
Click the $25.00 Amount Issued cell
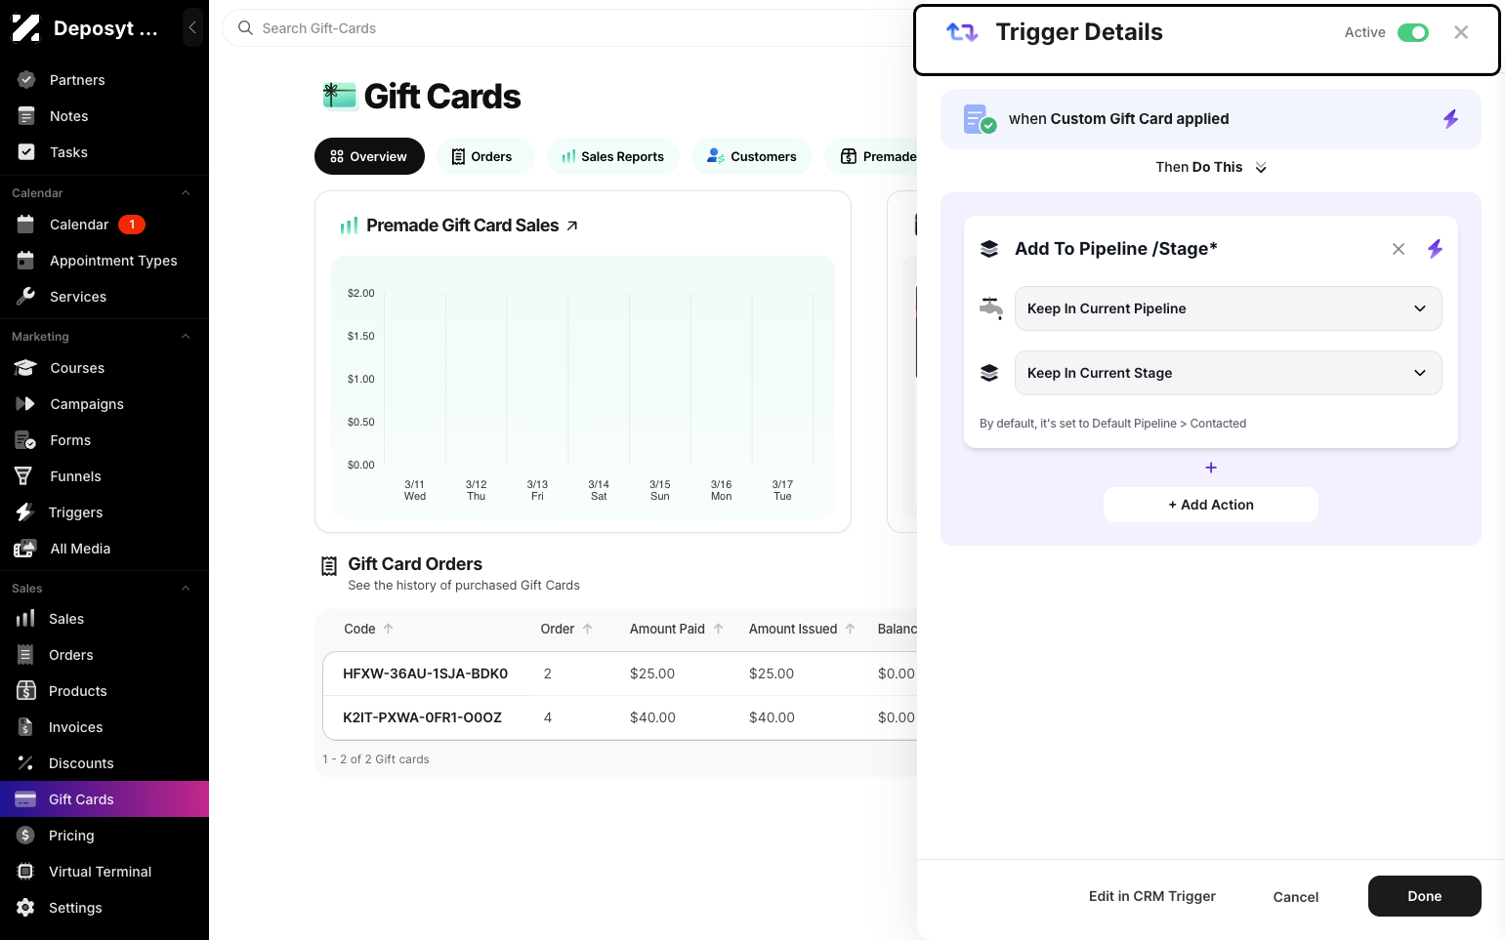tap(772, 674)
